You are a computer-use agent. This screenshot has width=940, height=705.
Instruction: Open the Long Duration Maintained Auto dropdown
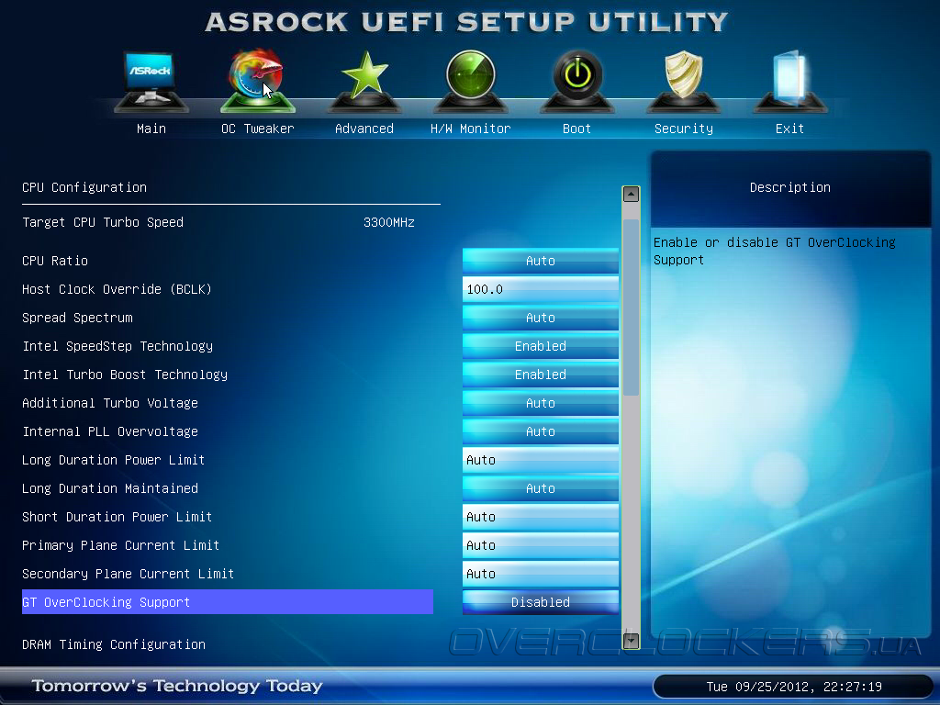(x=540, y=488)
